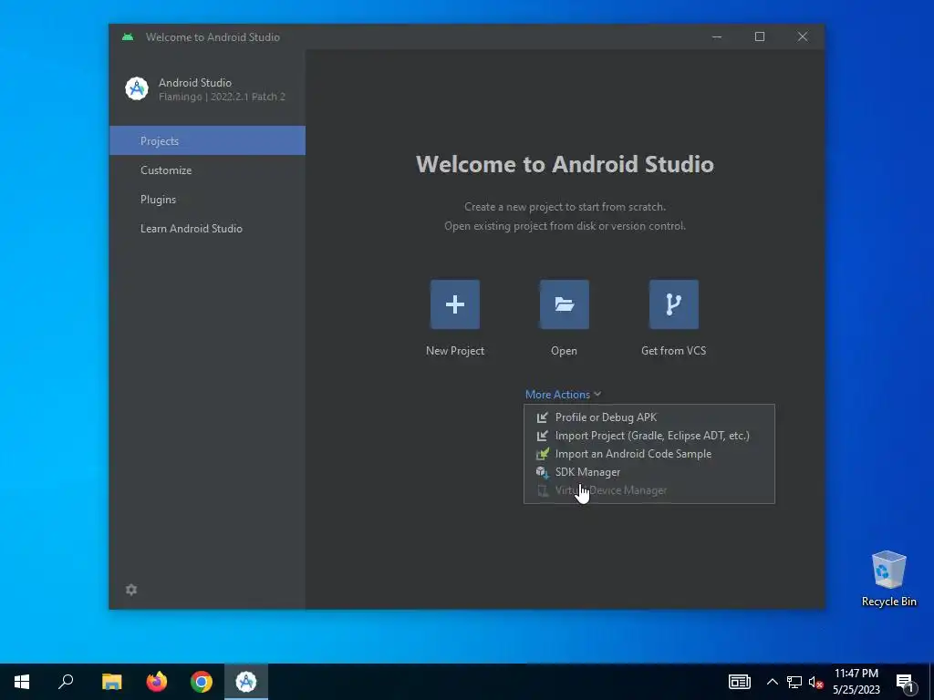934x700 pixels.
Task: Click the Virtual Device Manager phone icon
Action: pos(542,490)
